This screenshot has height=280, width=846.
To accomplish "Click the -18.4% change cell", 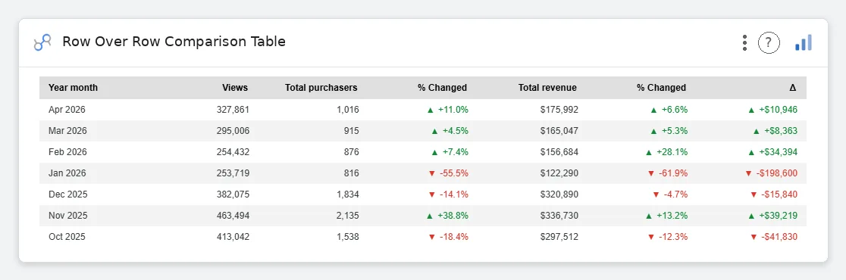I will [x=448, y=237].
